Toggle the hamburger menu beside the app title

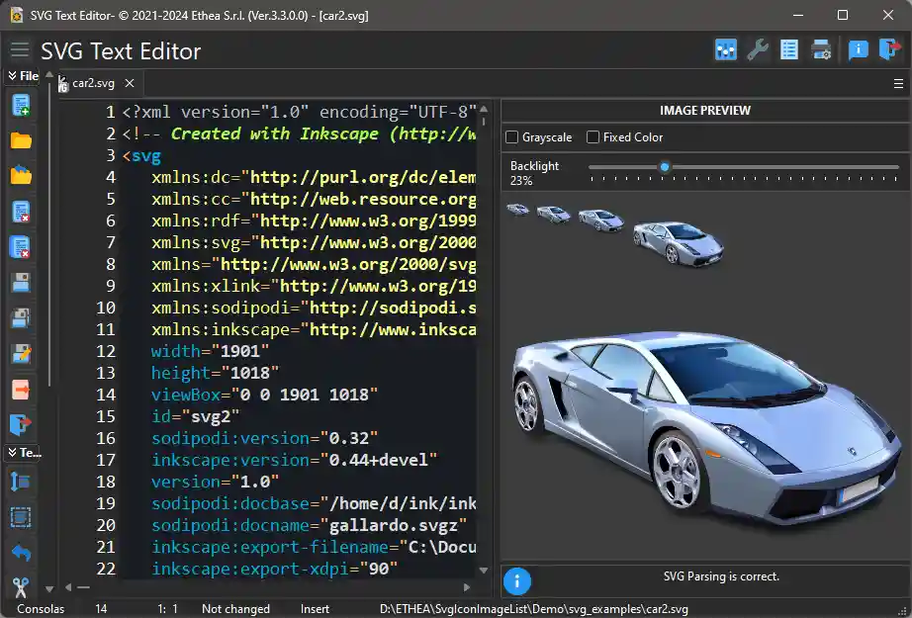(19, 51)
